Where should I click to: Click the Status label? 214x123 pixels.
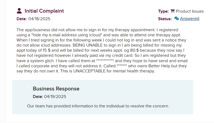pyautogui.click(x=165, y=19)
